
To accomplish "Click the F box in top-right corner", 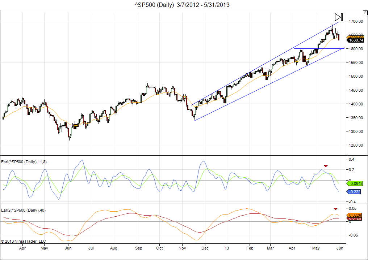I will (364, 12).
